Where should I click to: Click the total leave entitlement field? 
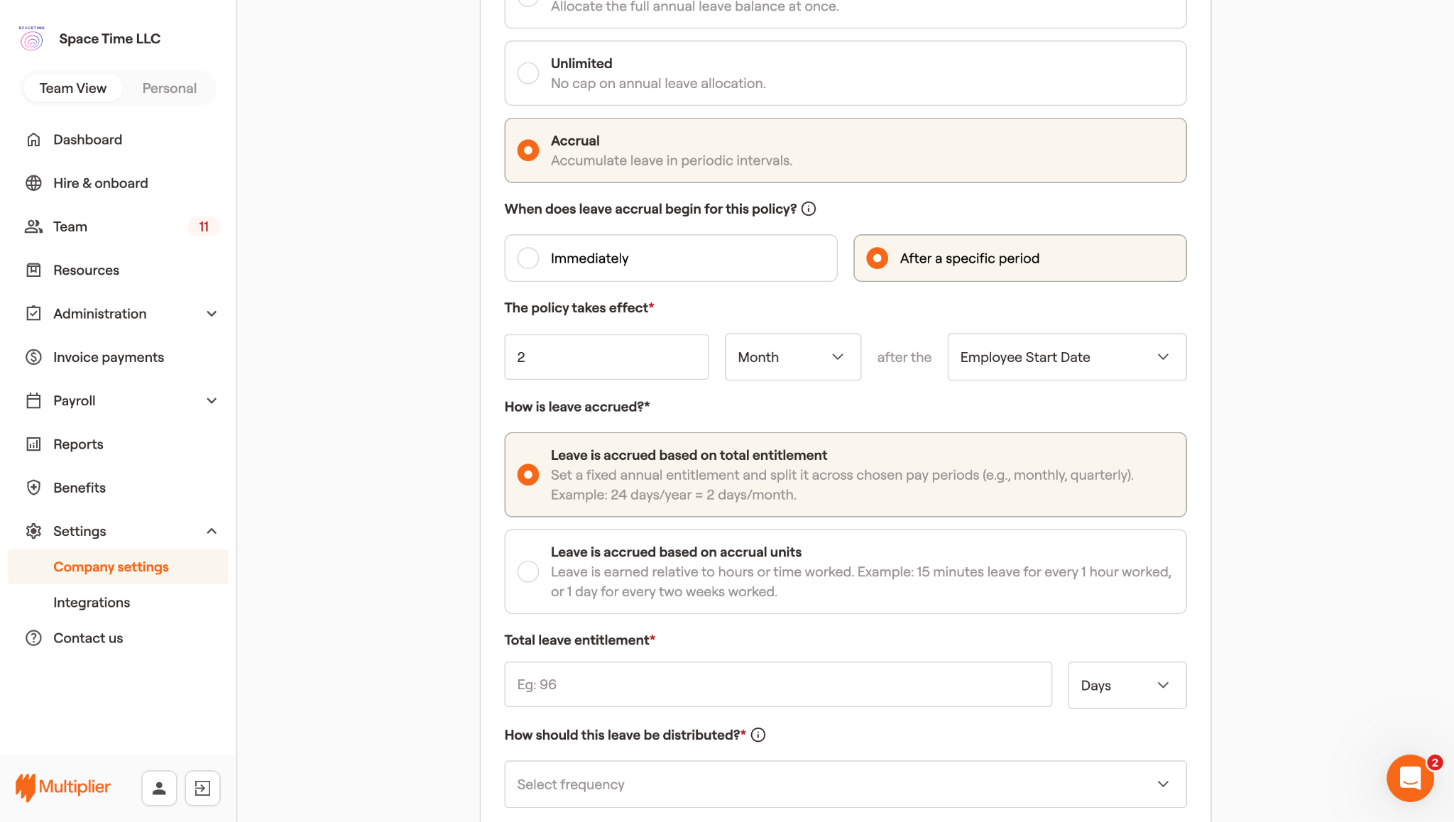(777, 685)
